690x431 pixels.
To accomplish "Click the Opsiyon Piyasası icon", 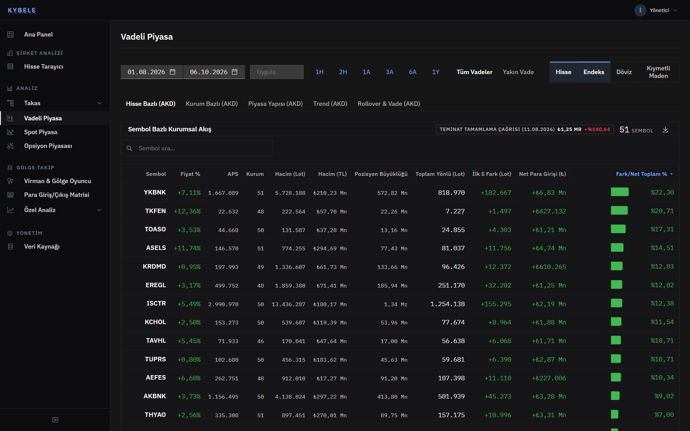I will click(x=10, y=146).
